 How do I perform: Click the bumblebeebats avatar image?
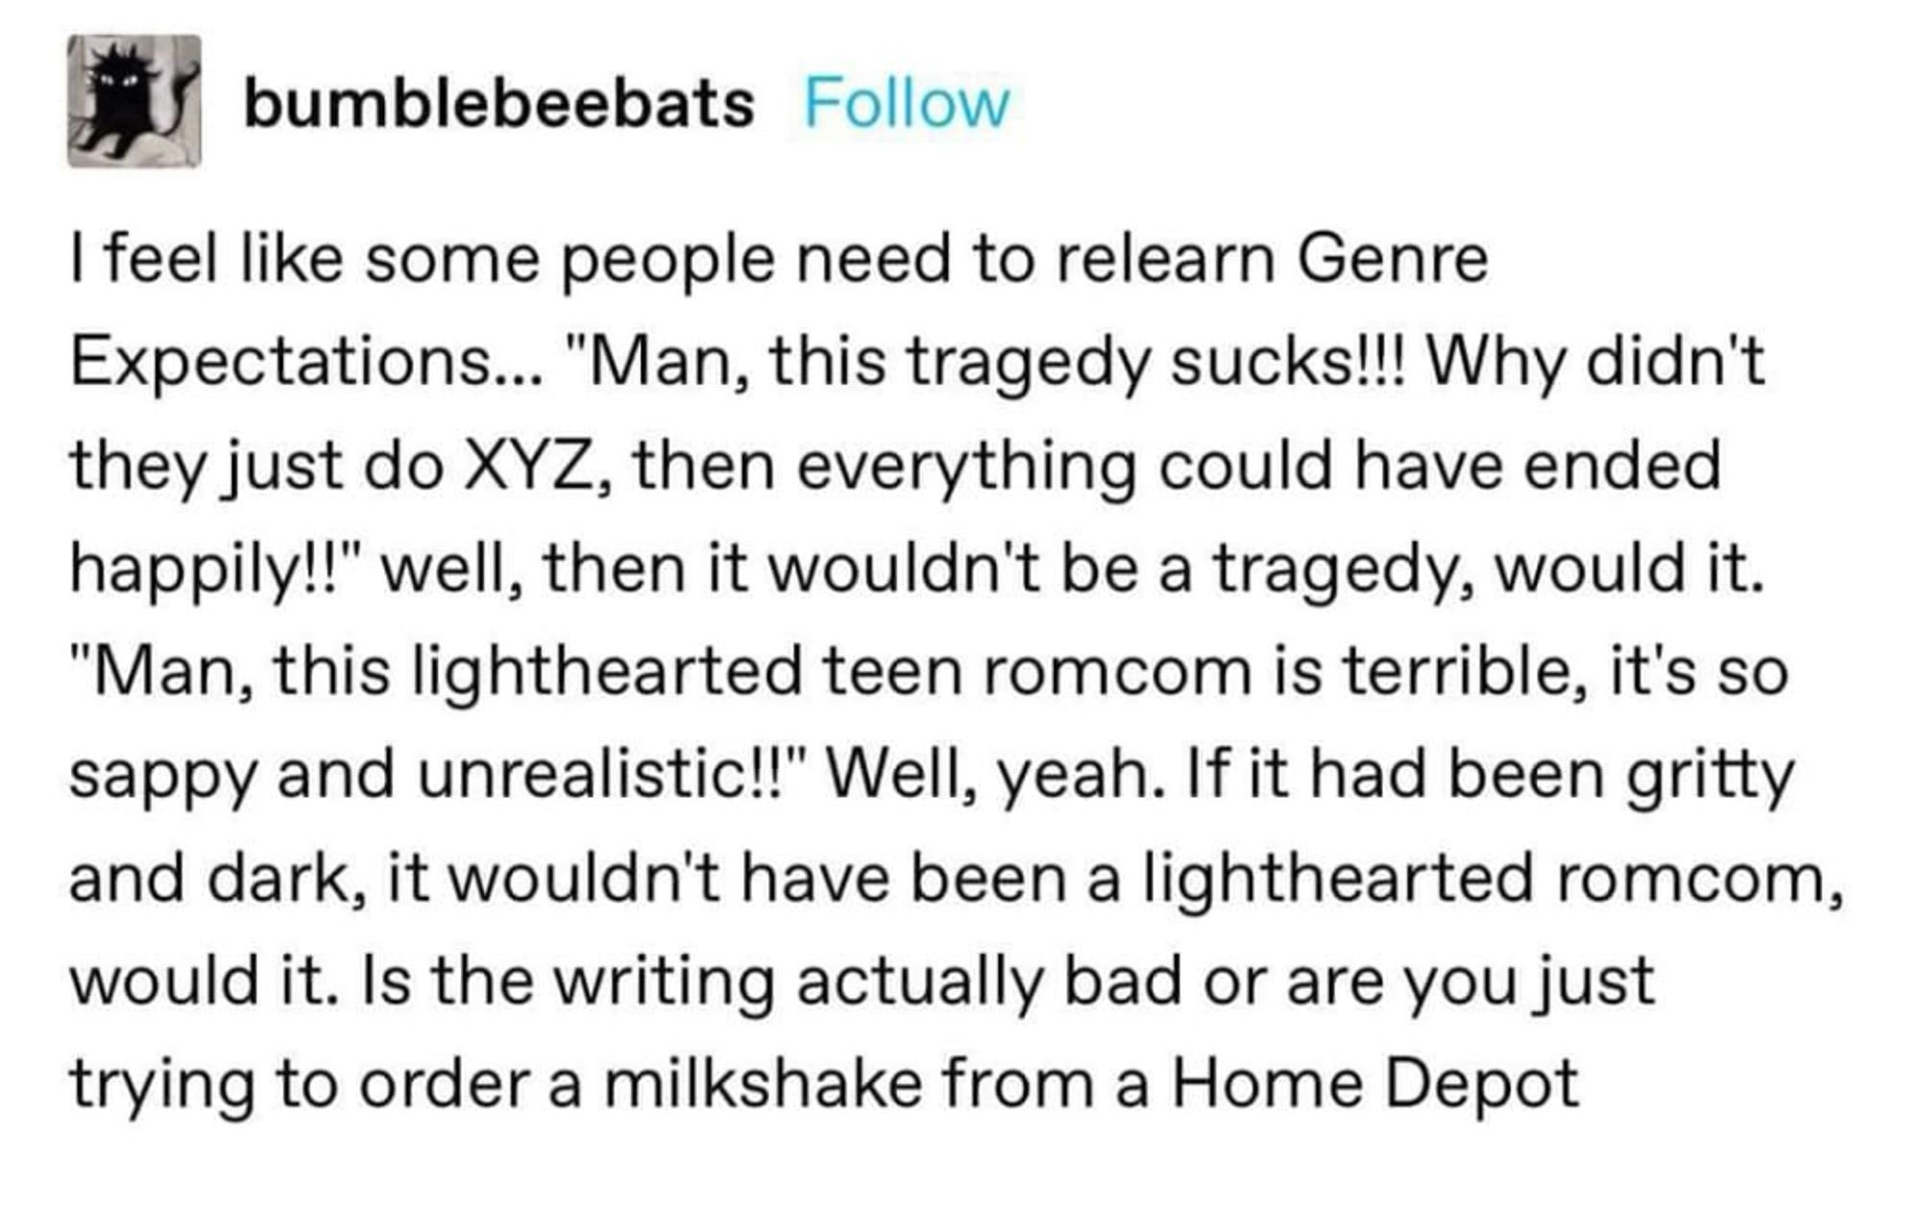pos(134,102)
